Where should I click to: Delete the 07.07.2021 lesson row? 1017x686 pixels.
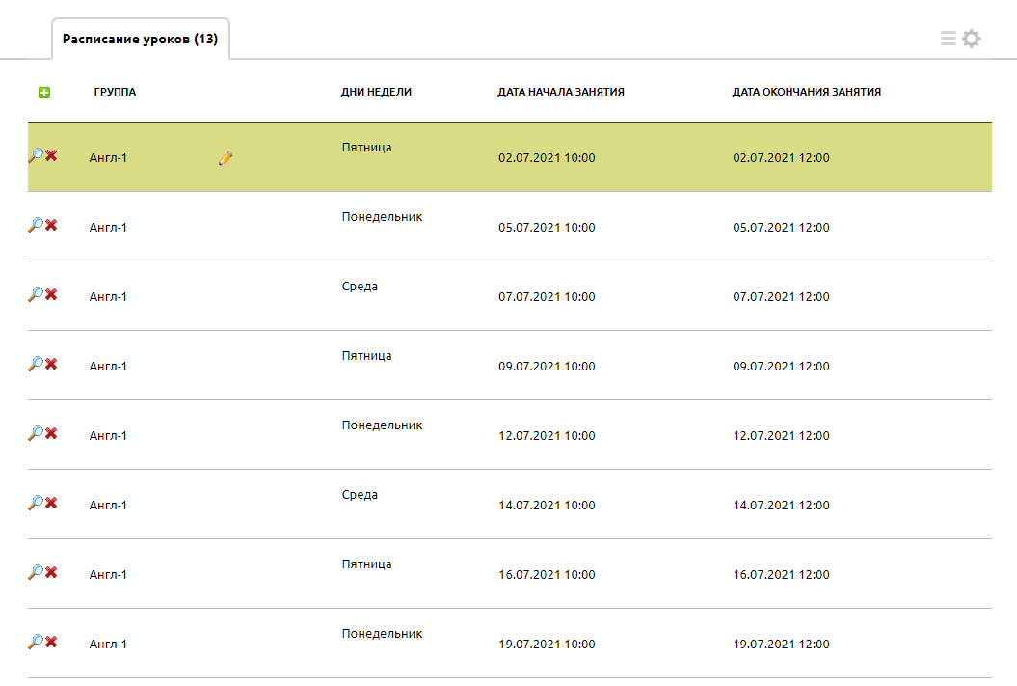click(x=52, y=294)
